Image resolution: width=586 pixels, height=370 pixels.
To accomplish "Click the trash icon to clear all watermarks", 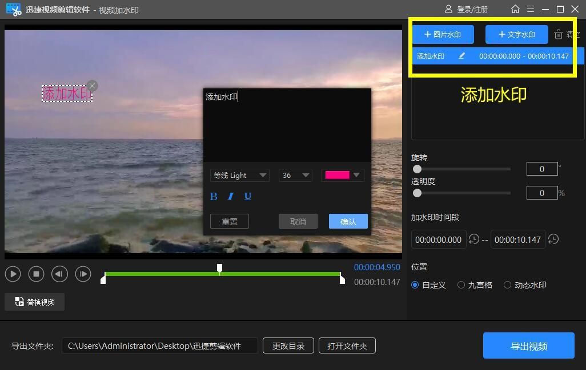I will [x=559, y=34].
